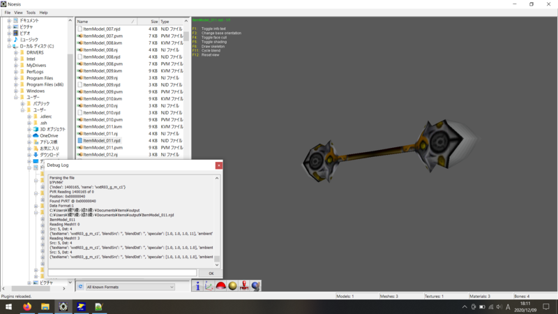
Task: Open the Windows Start menu
Action: [x=8, y=306]
